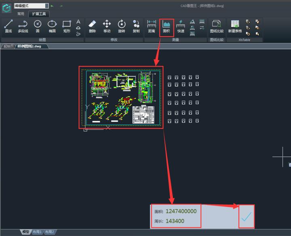Select the 直线 (Line) drawing tool
The height and width of the screenshot is (236, 291).
(x=8, y=26)
